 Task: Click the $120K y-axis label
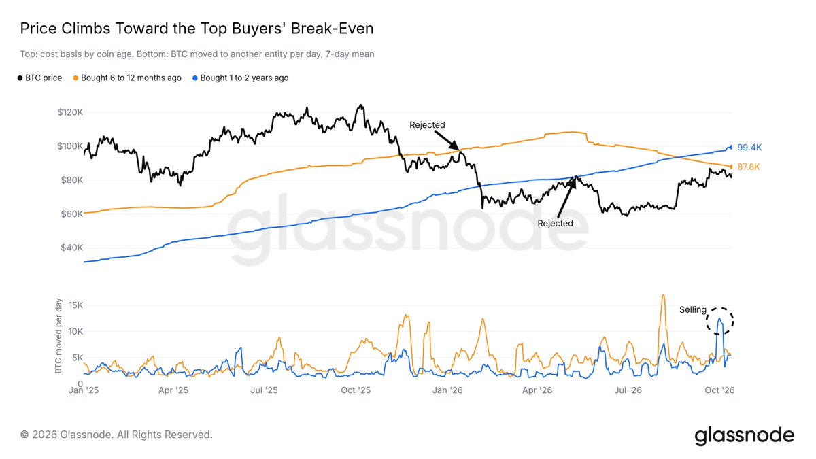[x=69, y=112]
